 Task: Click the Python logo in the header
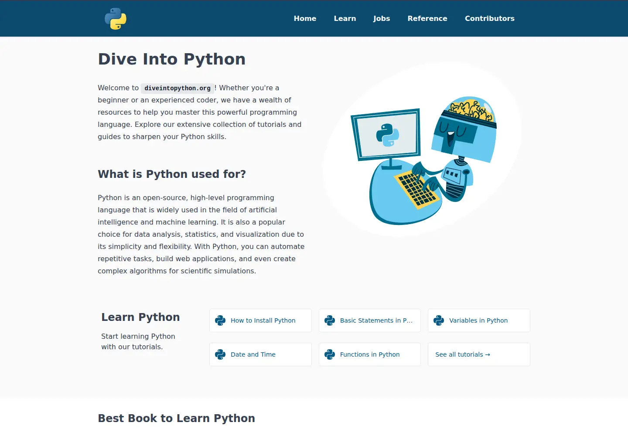(116, 19)
